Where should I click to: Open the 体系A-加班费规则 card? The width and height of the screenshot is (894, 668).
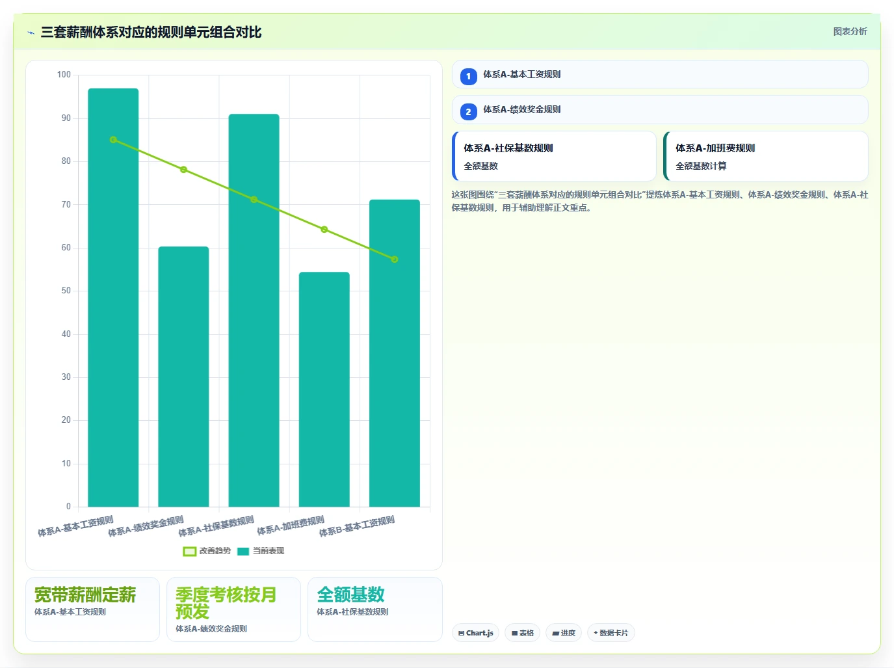pyautogui.click(x=766, y=156)
